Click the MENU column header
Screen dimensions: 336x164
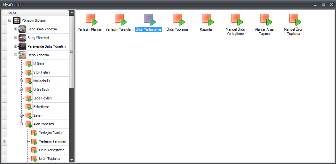pyautogui.click(x=38, y=13)
